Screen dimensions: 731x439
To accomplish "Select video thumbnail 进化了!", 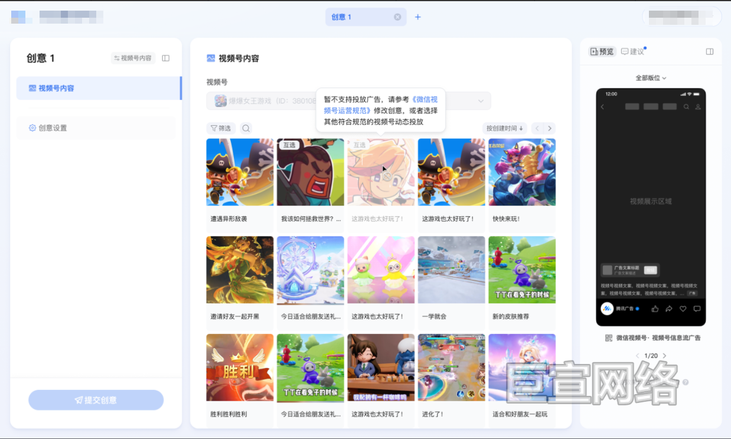I will tap(451, 368).
